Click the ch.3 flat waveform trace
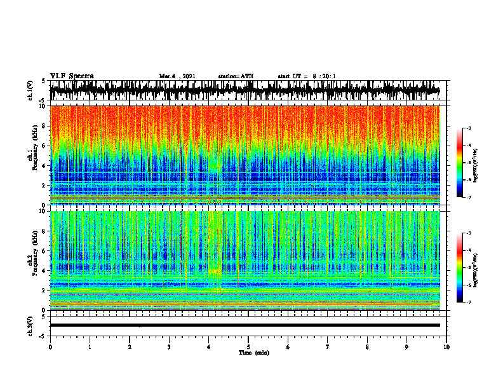 pos(245,325)
